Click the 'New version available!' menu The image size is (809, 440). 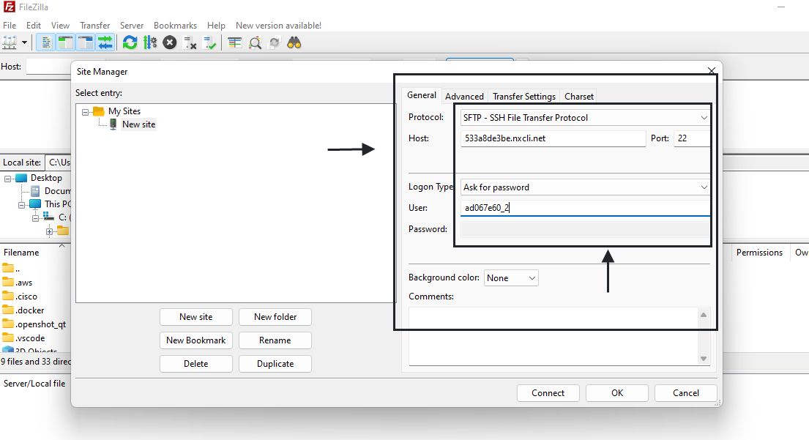point(278,26)
